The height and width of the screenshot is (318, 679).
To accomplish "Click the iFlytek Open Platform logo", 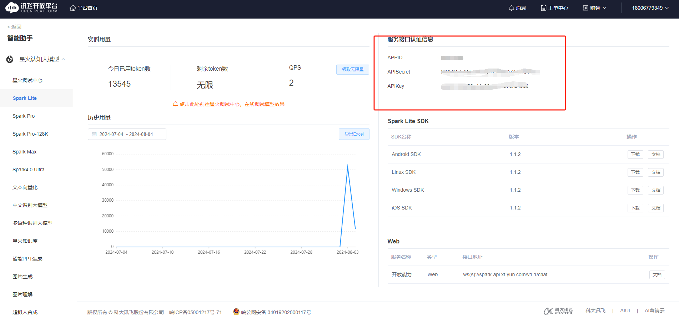I will click(x=31, y=8).
